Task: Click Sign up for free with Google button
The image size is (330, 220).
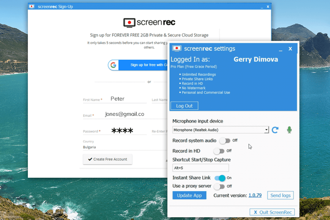Action: (138, 65)
